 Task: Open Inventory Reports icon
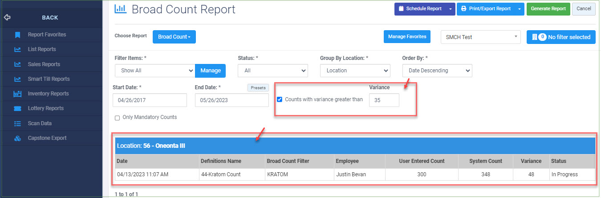click(x=17, y=94)
